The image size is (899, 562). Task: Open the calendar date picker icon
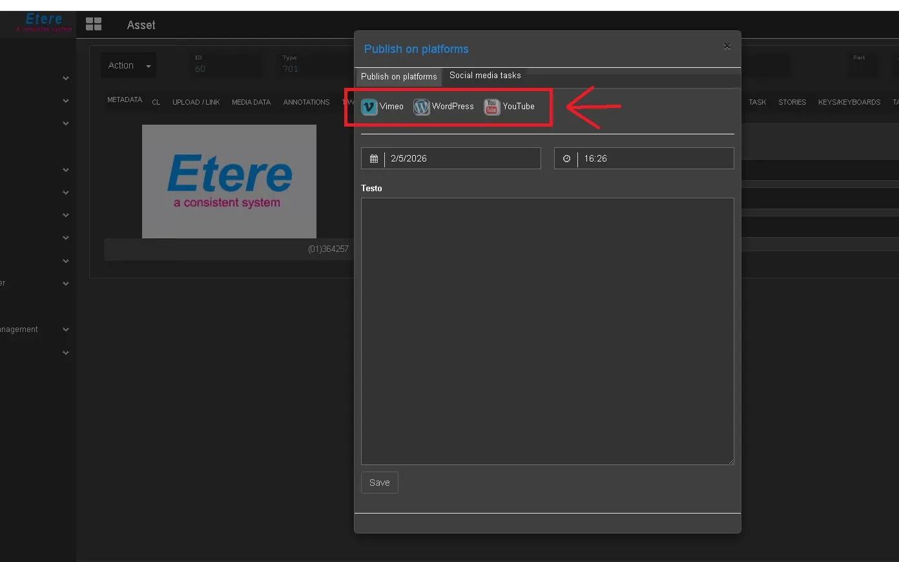point(373,159)
